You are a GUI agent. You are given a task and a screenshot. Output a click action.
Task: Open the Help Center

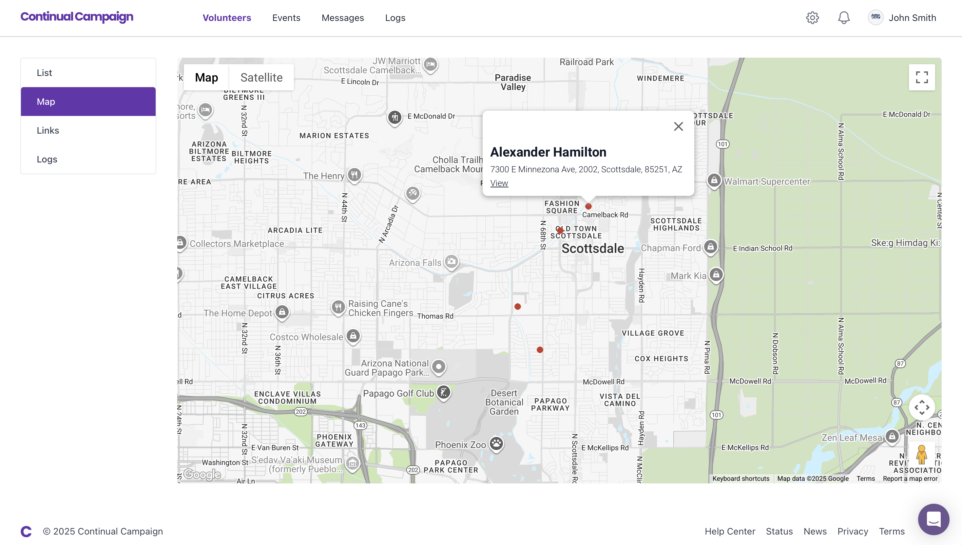point(730,531)
